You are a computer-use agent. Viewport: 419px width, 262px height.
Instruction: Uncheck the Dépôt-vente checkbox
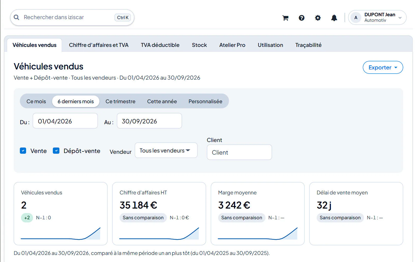point(56,151)
